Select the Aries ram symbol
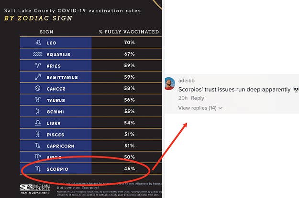299x198 pixels. point(38,65)
